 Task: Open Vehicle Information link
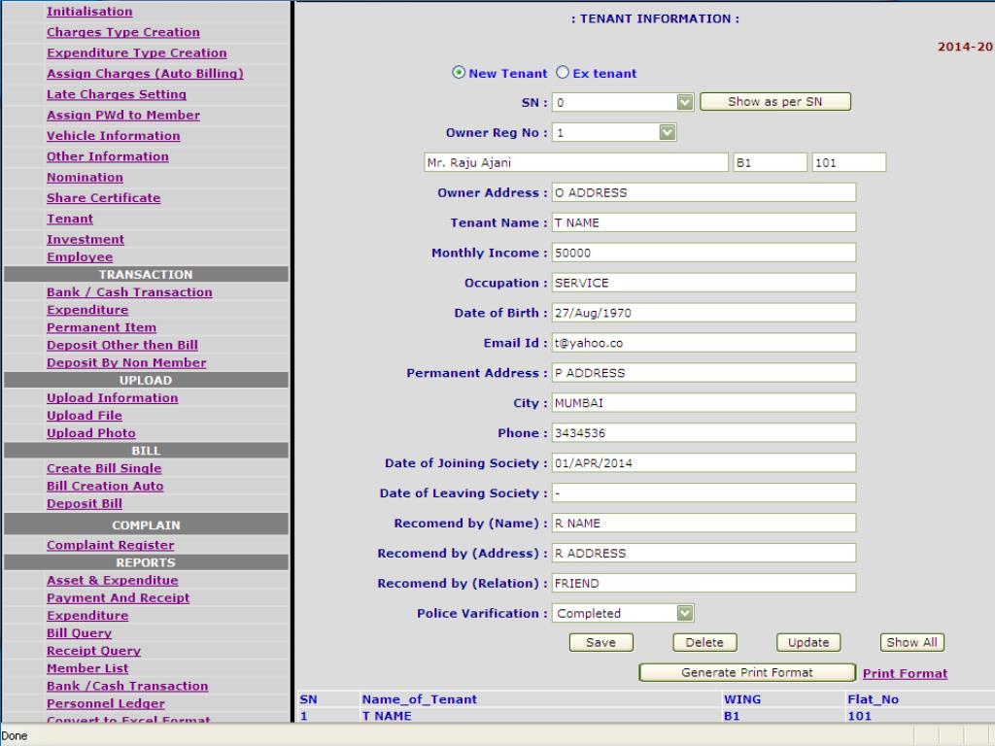coord(113,136)
